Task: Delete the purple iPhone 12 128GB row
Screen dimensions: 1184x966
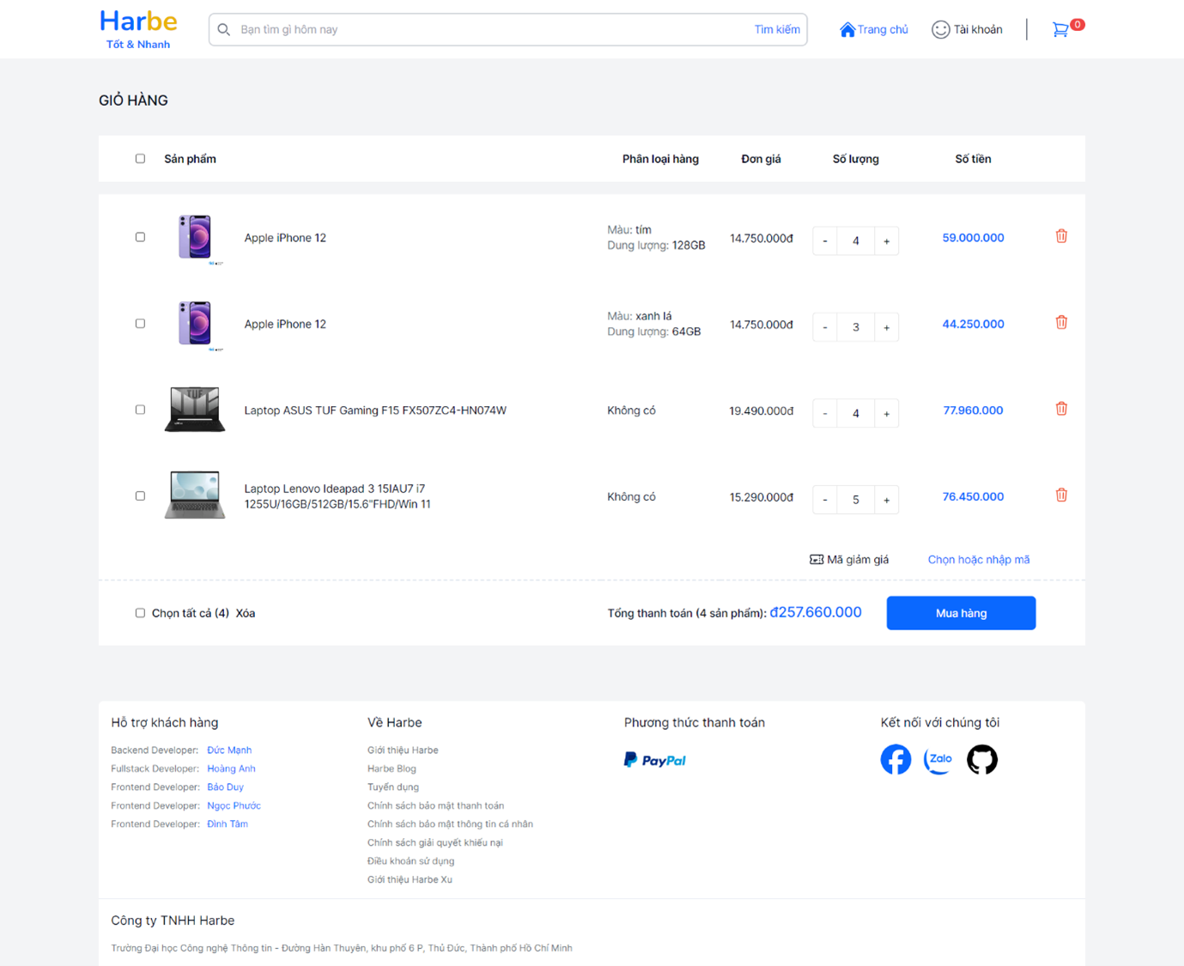Action: click(x=1061, y=236)
